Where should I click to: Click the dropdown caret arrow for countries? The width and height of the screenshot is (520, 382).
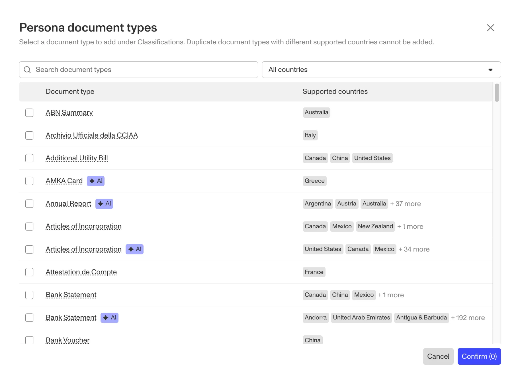click(490, 70)
